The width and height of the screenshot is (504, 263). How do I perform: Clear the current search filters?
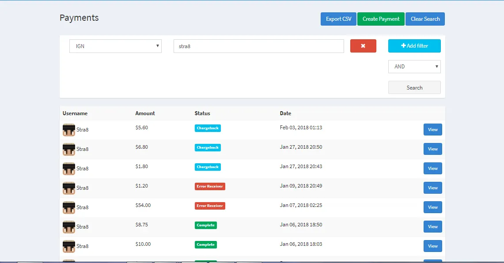(x=425, y=19)
